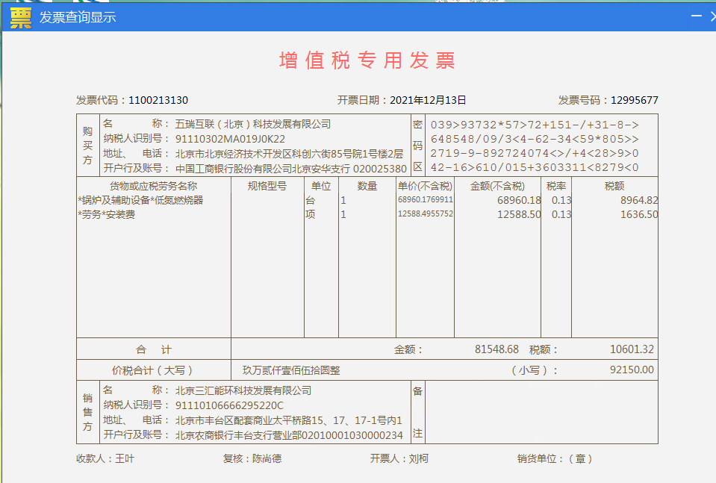The height and width of the screenshot is (483, 716).
Task: Minimize the 发票查询显示 window
Action: coord(696,16)
